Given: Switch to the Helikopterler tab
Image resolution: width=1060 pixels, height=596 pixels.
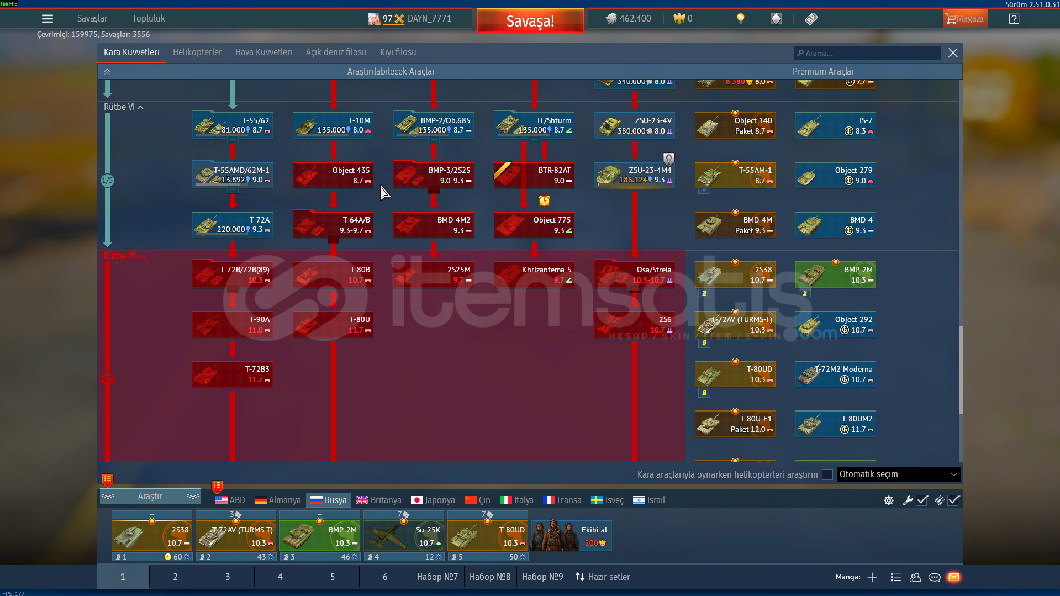Looking at the screenshot, I should (x=197, y=52).
